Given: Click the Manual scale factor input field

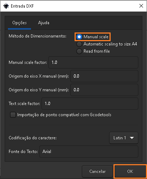Looking at the screenshot, I should (x=93, y=62).
